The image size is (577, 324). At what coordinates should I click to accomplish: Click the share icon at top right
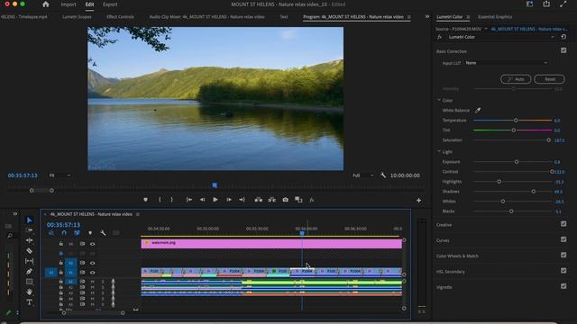(546, 4)
